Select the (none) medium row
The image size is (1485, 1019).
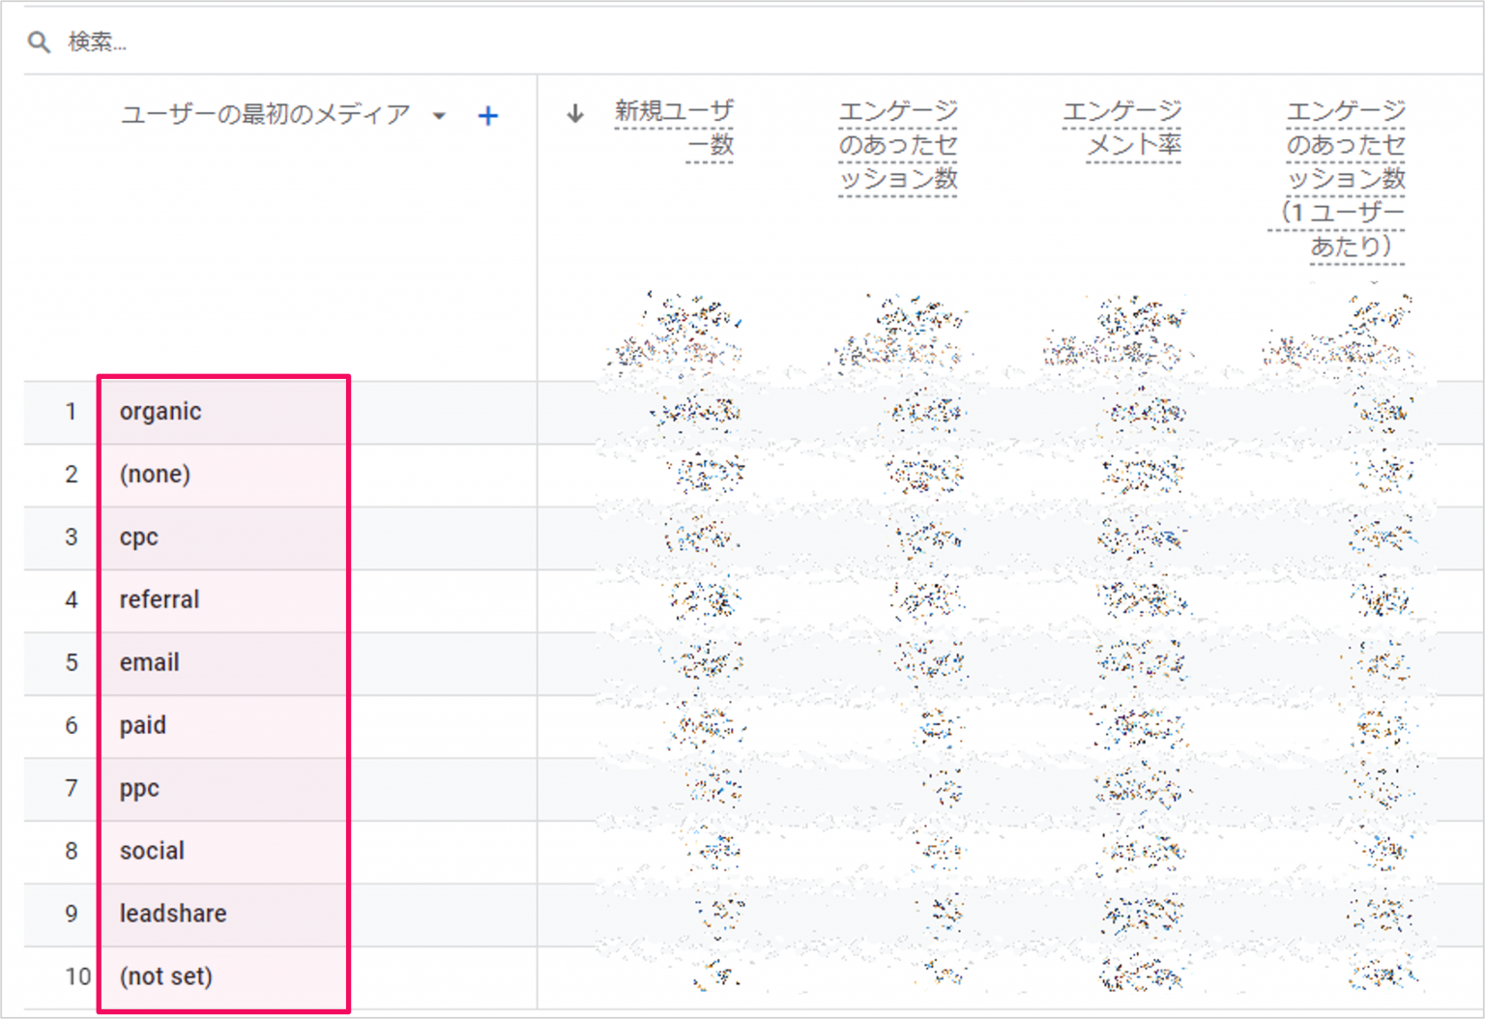point(155,475)
